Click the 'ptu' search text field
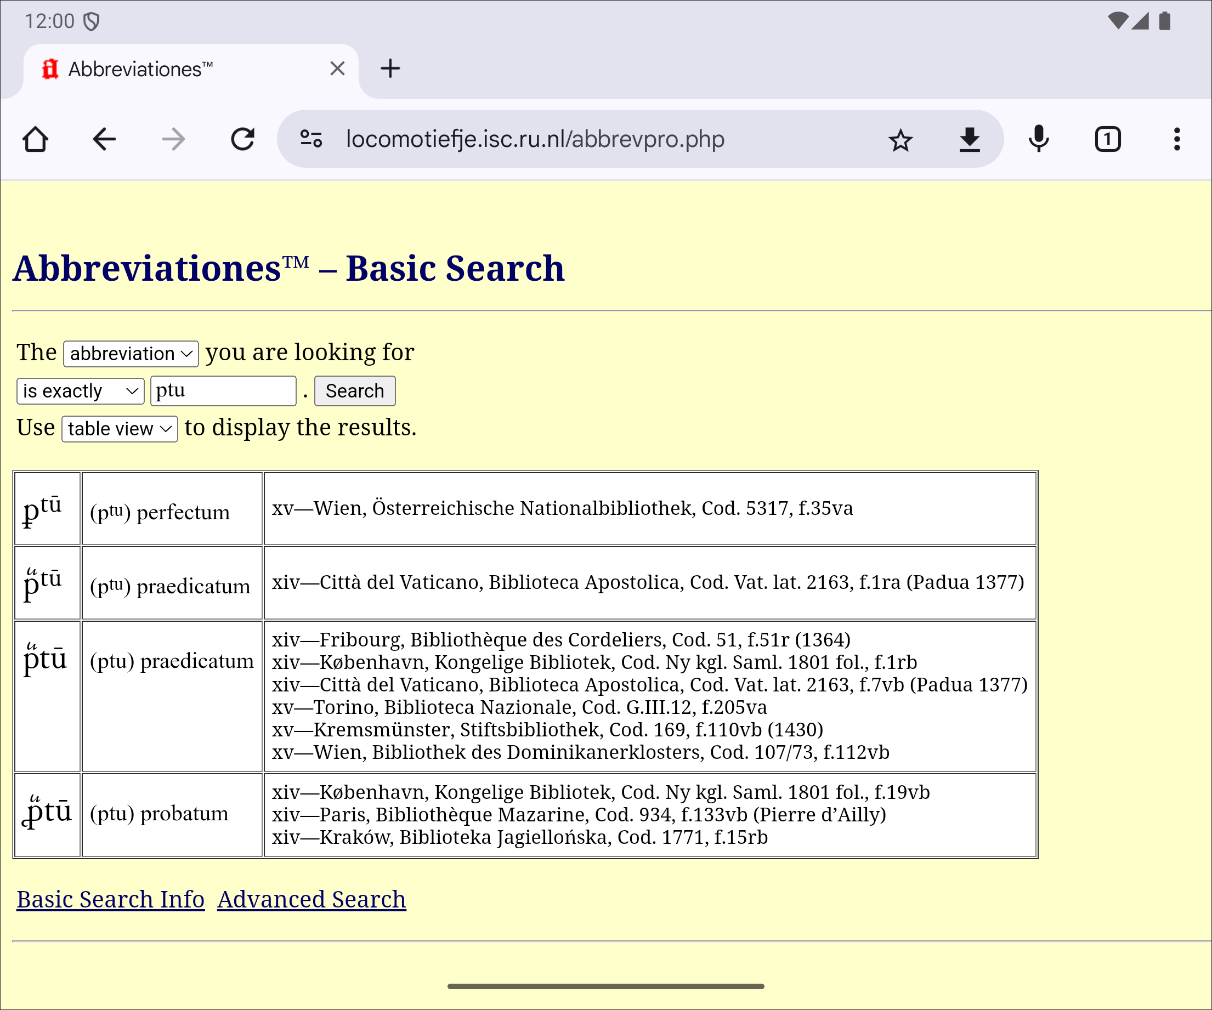1212x1010 pixels. coord(223,391)
